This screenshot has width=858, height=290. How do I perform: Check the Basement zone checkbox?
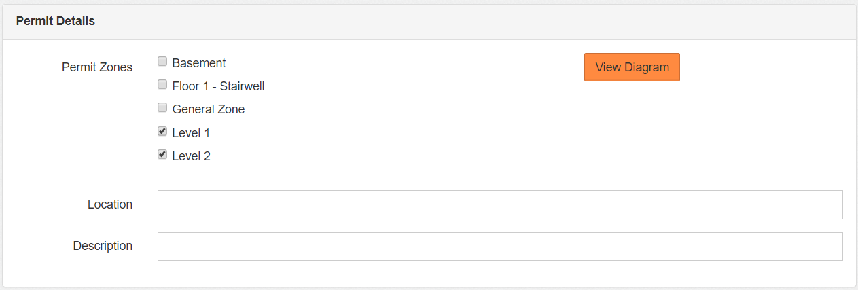[x=162, y=62]
